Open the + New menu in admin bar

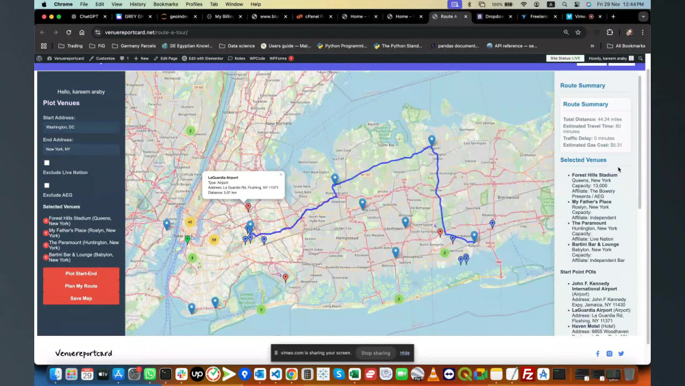[141, 58]
